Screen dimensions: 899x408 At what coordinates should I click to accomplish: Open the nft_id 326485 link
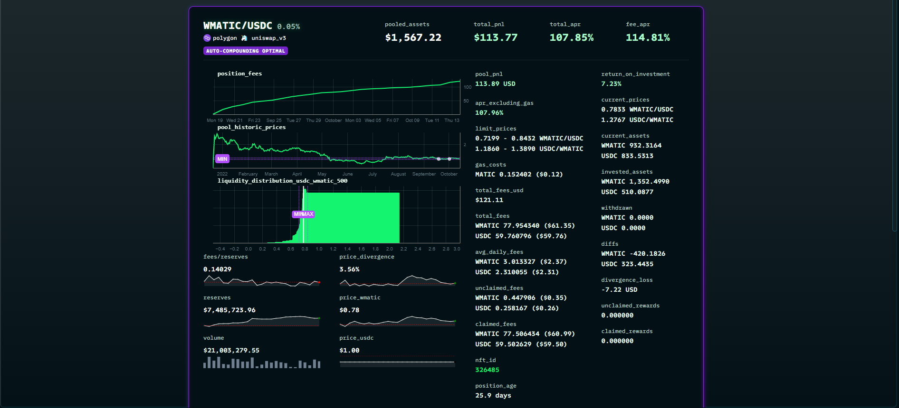(487, 370)
